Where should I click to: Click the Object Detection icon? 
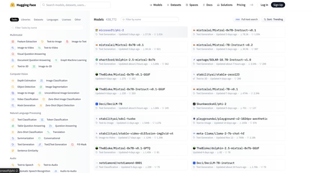[x=13, y=87]
